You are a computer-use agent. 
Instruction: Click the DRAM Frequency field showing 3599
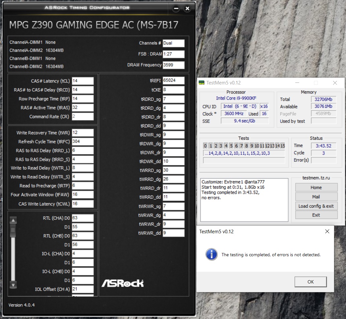[x=174, y=65]
